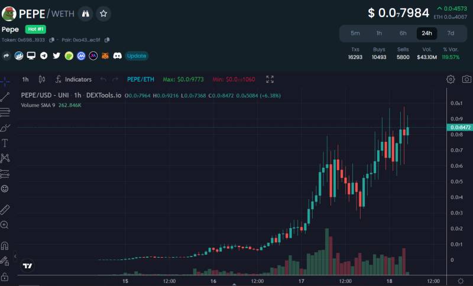The height and width of the screenshot is (286, 473).
Task: Toggle fullscreen chart mode
Action: 270,79
